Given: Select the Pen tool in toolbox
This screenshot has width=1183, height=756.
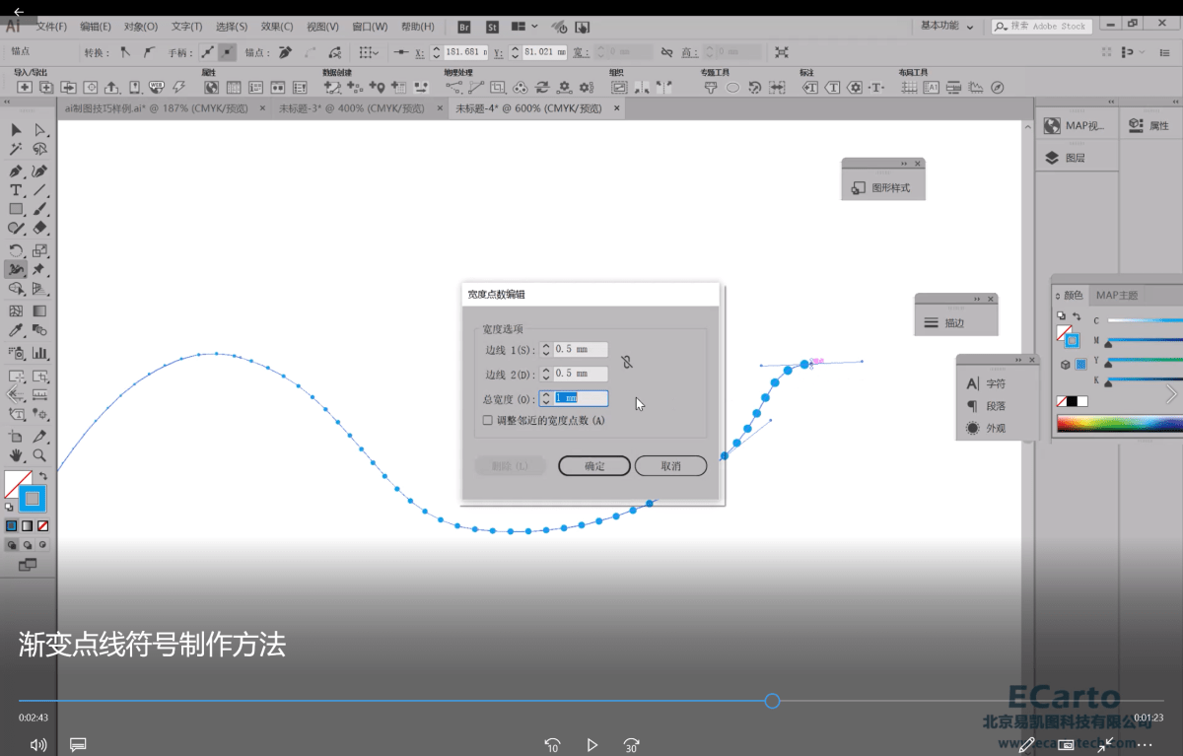Looking at the screenshot, I should [x=16, y=171].
